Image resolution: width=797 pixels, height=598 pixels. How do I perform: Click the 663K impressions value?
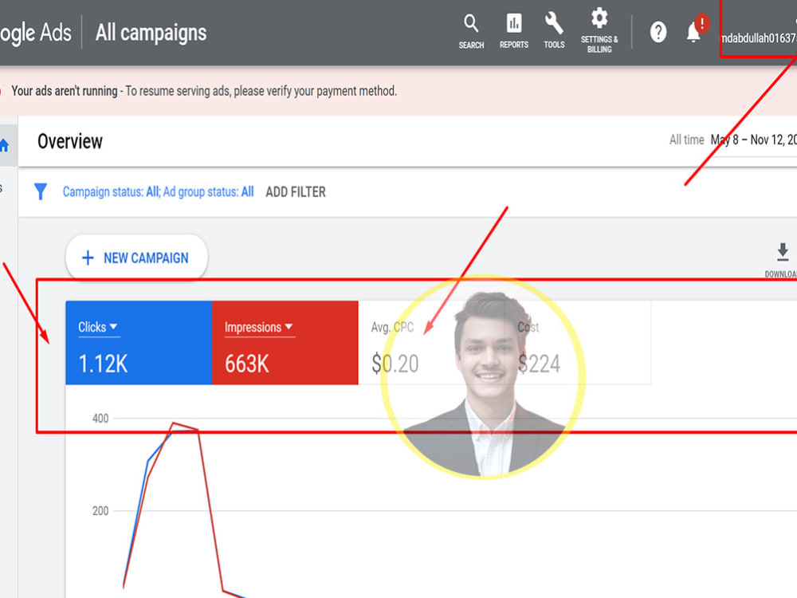[246, 364]
